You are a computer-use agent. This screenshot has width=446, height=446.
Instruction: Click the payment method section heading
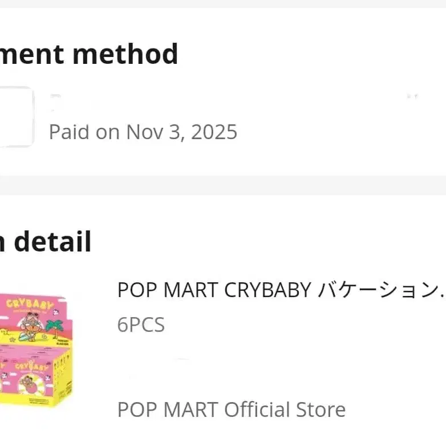pos(88,54)
